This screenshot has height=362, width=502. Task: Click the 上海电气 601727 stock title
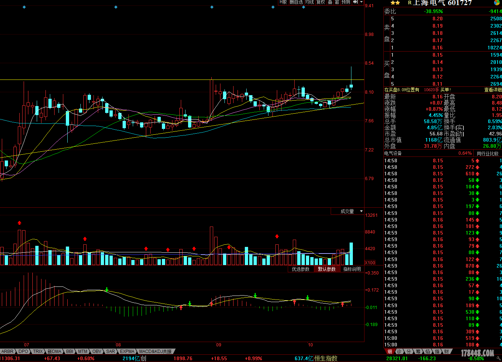tap(442, 3)
